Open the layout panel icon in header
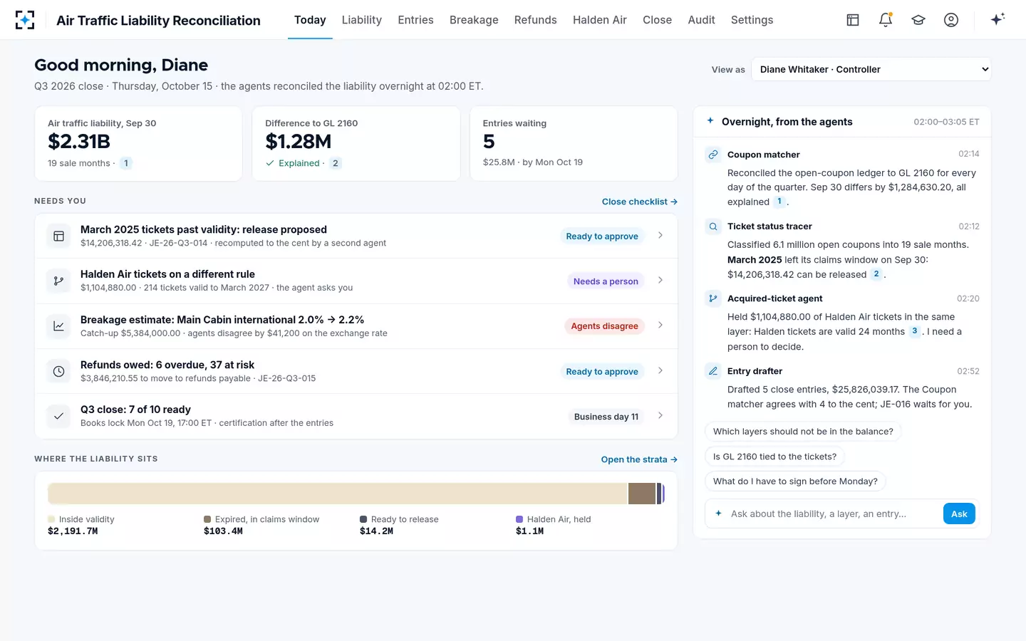This screenshot has height=641, width=1026. pyautogui.click(x=853, y=20)
